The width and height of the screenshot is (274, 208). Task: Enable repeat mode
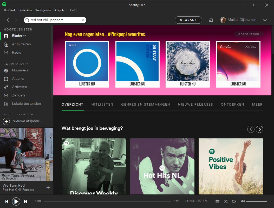click(234, 201)
